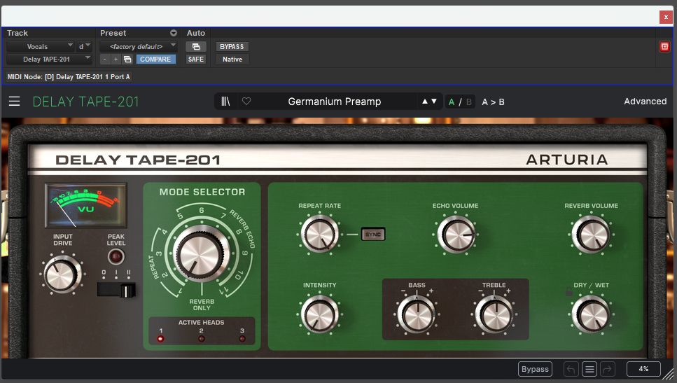Open the factory default preset dropdown
The height and width of the screenshot is (383, 677).
point(138,47)
